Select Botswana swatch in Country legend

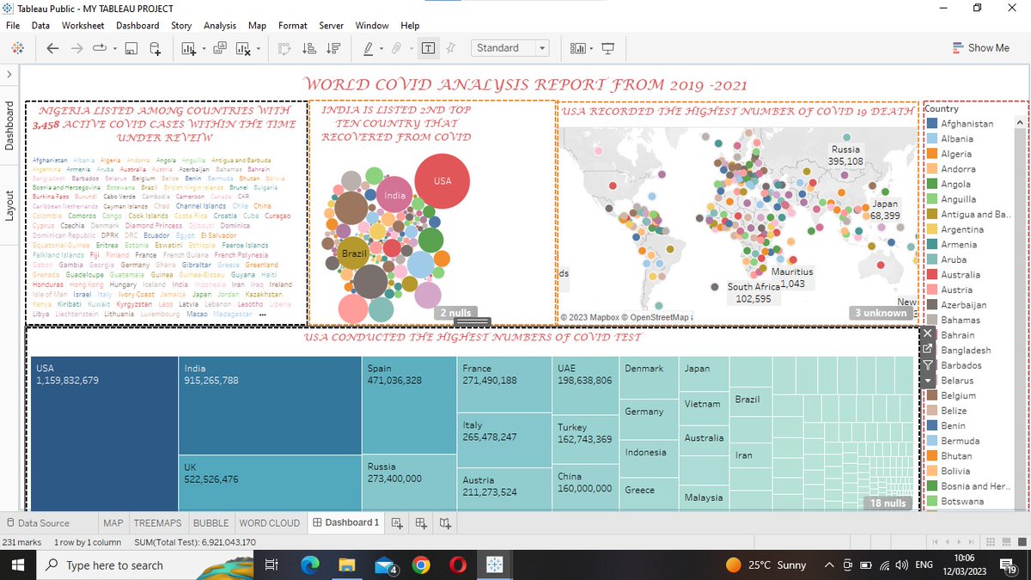pos(932,501)
